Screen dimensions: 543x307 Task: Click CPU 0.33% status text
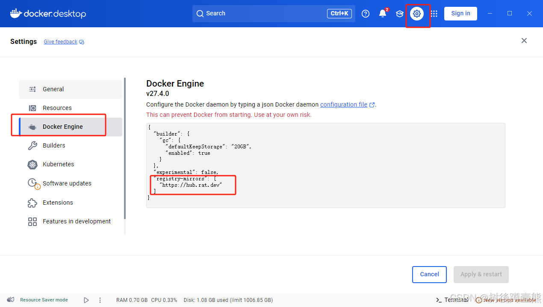point(164,300)
